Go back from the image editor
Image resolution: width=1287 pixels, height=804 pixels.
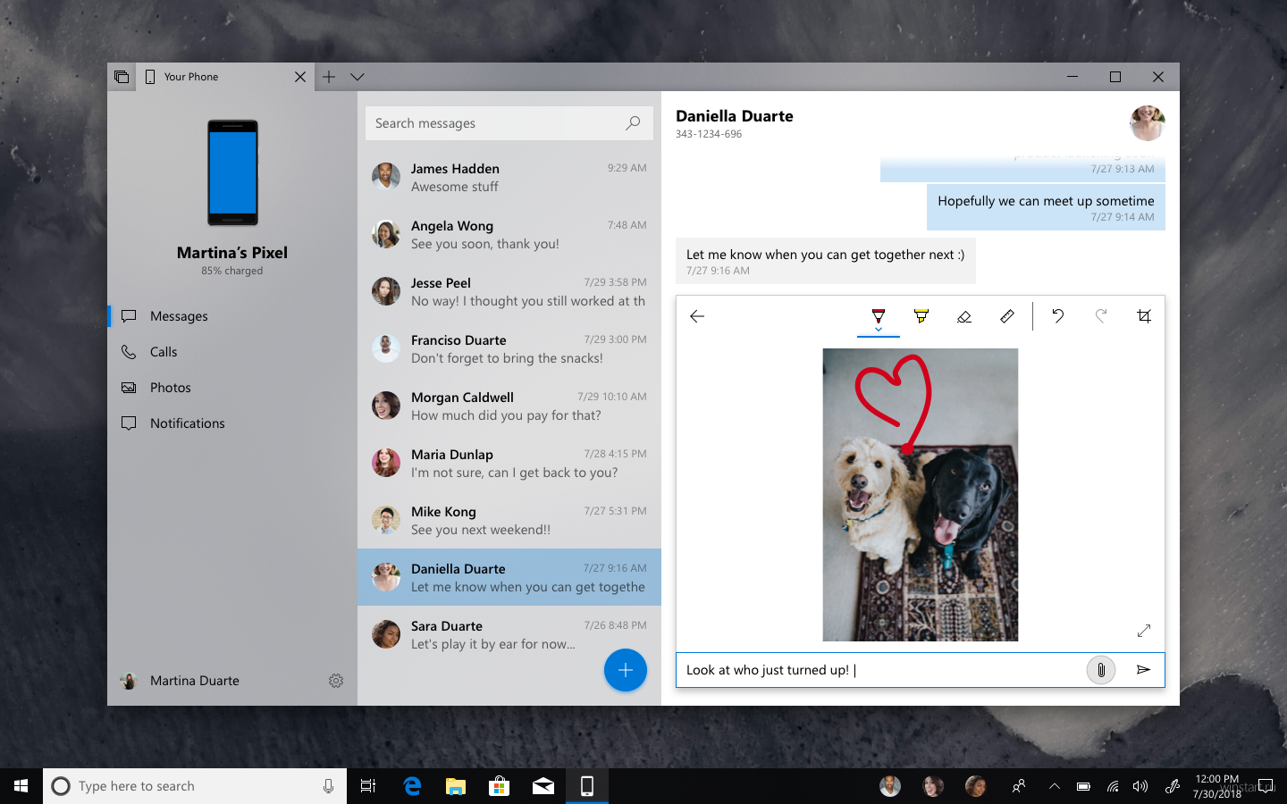(697, 316)
